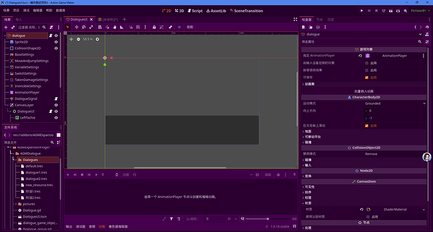Open the 调试器 bottom panel
Image resolution: width=433 pixels, height=232 pixels.
80,226
